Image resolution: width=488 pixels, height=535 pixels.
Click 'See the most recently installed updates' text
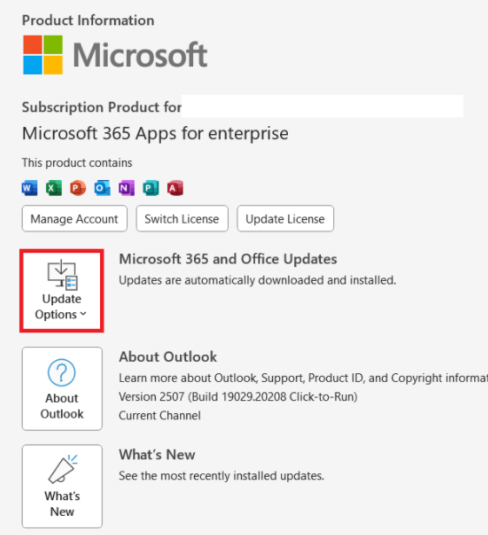(222, 476)
